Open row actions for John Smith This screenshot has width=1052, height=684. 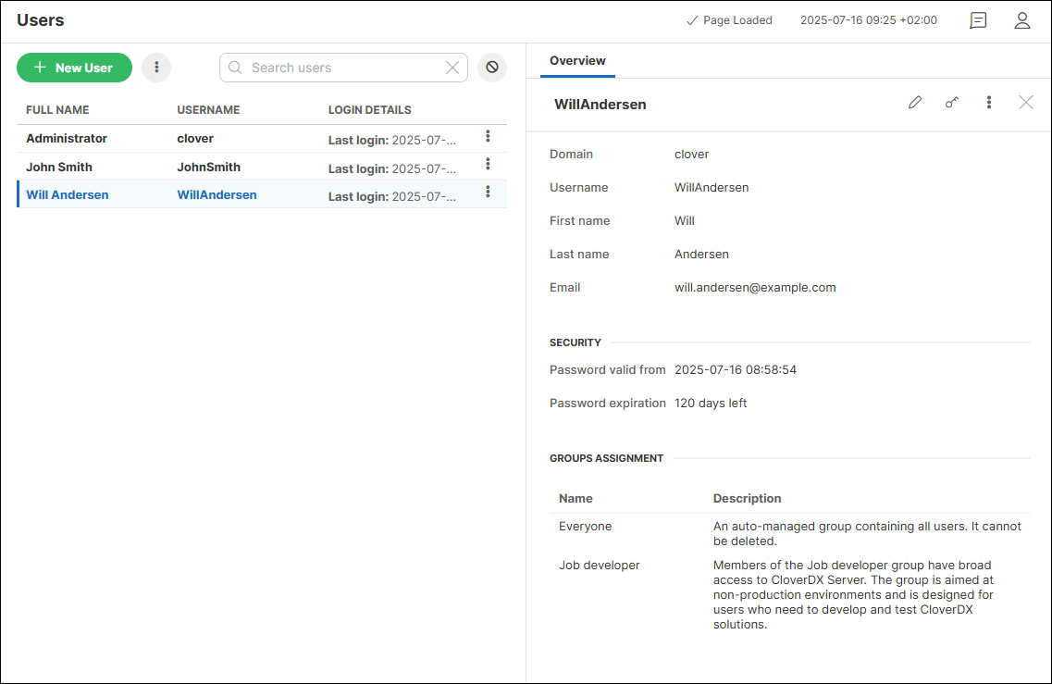(488, 164)
